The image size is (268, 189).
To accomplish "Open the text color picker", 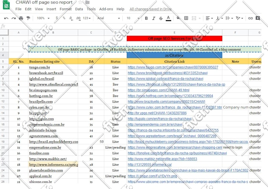I will pyautogui.click(x=168, y=18).
